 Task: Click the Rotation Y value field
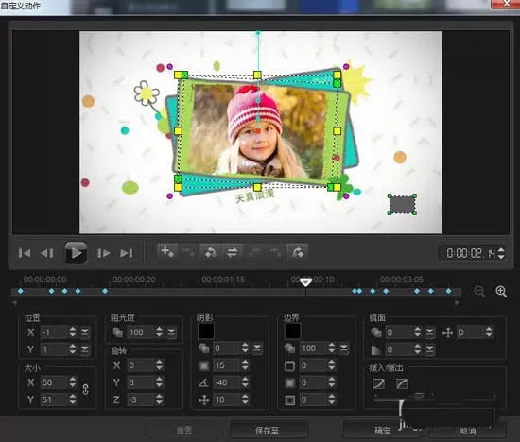pos(141,382)
